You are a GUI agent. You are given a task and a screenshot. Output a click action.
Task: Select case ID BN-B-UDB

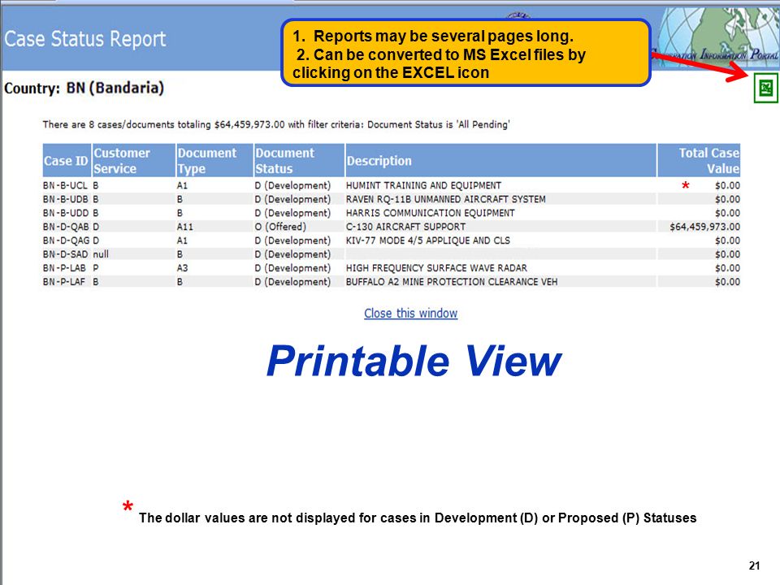pos(65,199)
